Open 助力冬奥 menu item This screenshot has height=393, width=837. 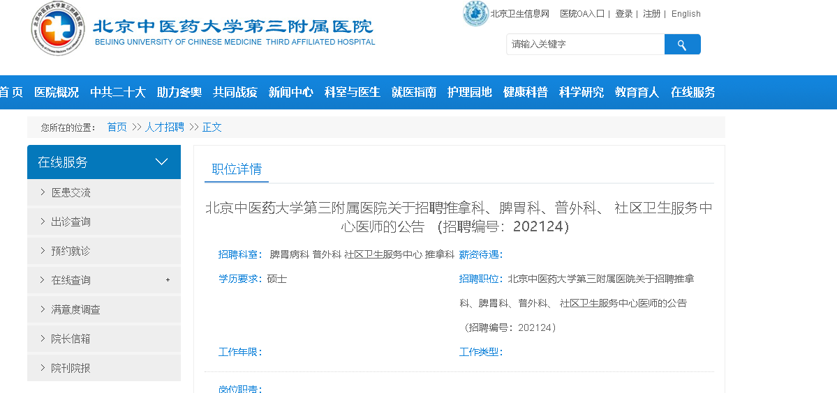179,92
